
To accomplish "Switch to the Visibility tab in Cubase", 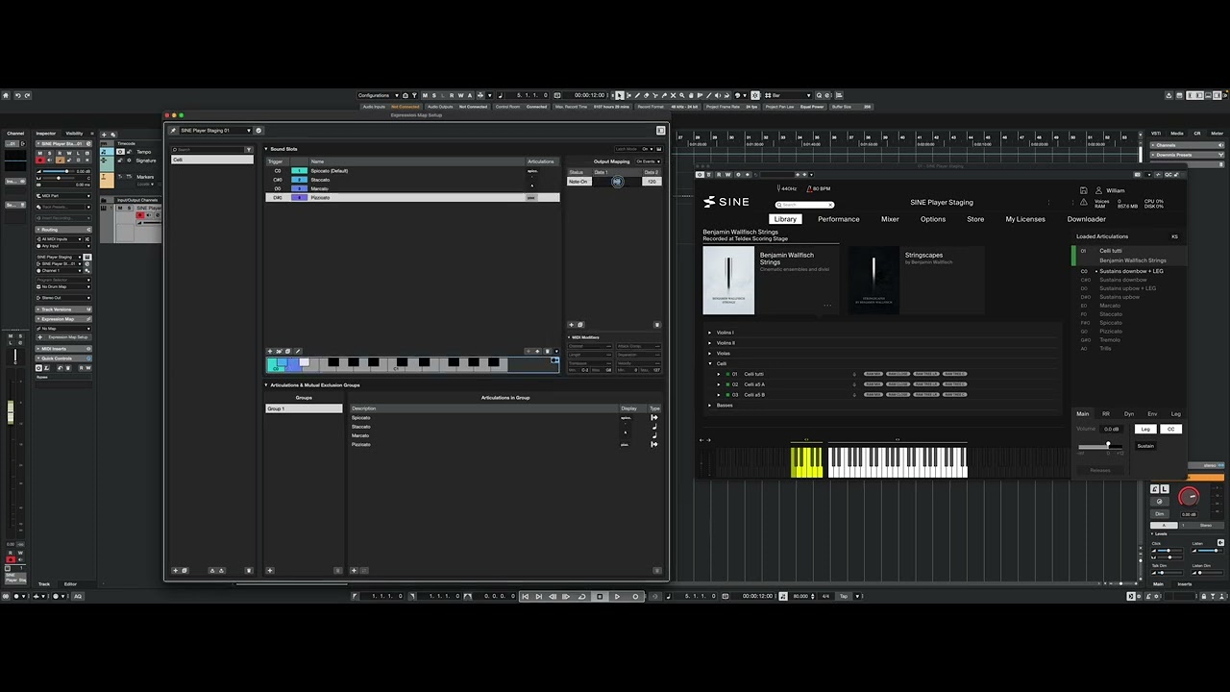I will [x=74, y=134].
